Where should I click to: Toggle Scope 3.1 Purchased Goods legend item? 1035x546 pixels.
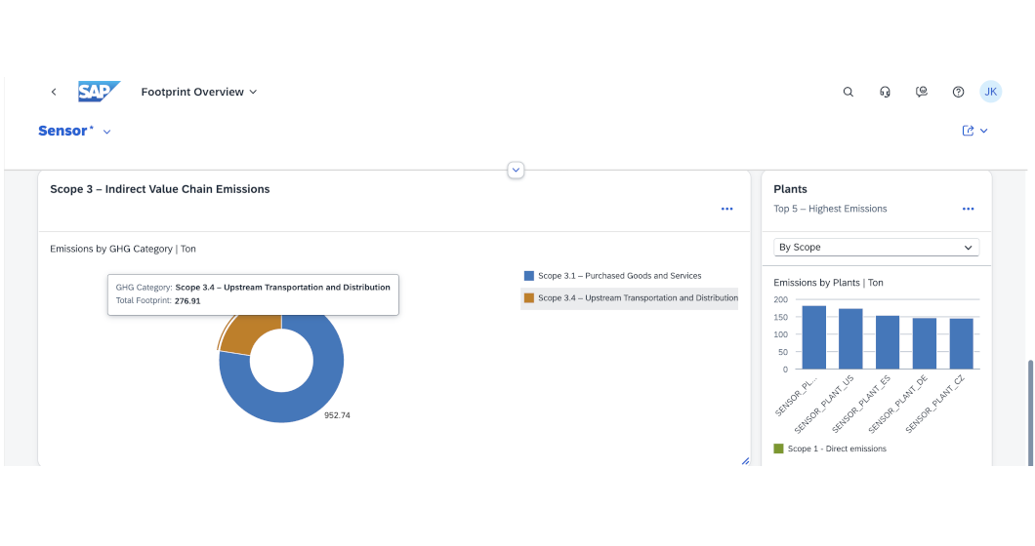pyautogui.click(x=619, y=276)
